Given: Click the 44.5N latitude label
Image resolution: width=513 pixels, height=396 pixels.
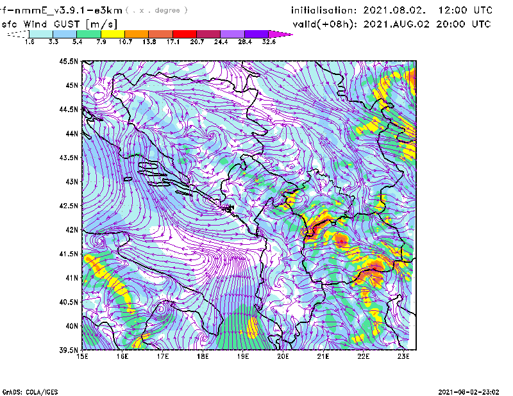Looking at the screenshot, I should tap(69, 109).
